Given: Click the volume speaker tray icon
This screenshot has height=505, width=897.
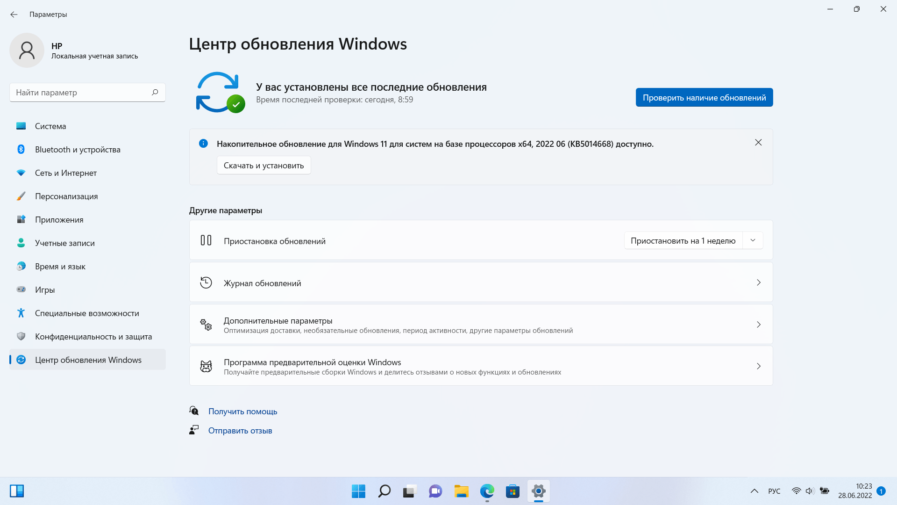Looking at the screenshot, I should click(x=810, y=491).
